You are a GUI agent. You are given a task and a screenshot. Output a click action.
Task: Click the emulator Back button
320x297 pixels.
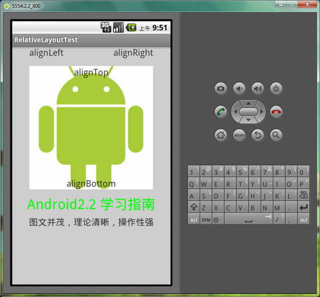coord(258,135)
